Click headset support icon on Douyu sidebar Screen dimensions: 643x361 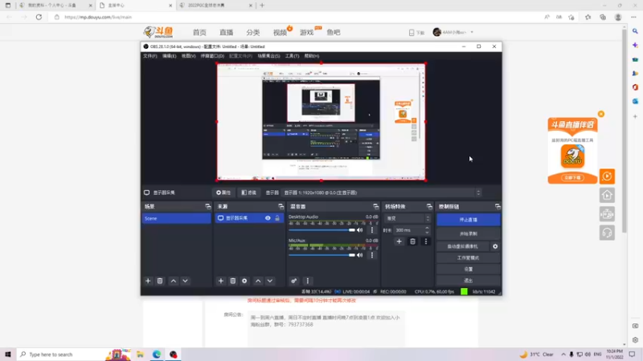coord(608,233)
